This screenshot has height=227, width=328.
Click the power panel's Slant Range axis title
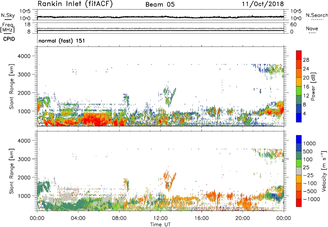coord(11,86)
